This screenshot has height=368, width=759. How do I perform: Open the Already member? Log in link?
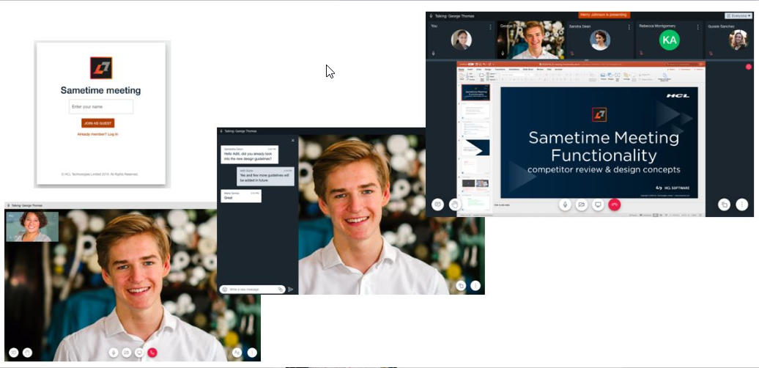(x=97, y=134)
